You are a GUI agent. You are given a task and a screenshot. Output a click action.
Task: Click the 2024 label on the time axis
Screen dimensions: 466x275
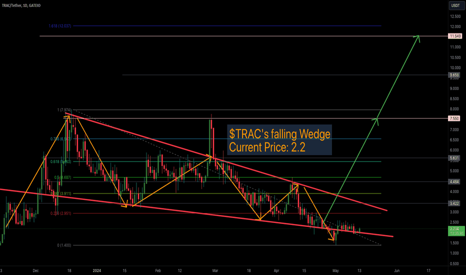click(x=97, y=270)
